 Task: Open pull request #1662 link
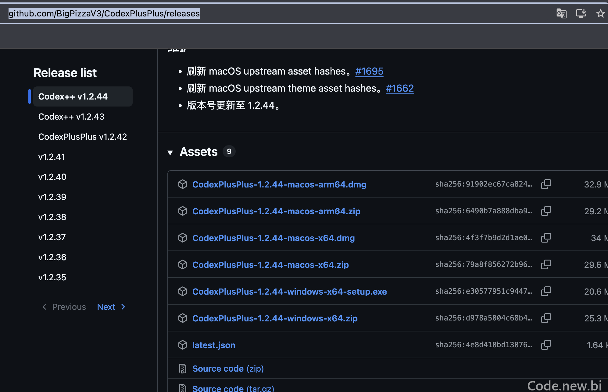click(x=400, y=88)
